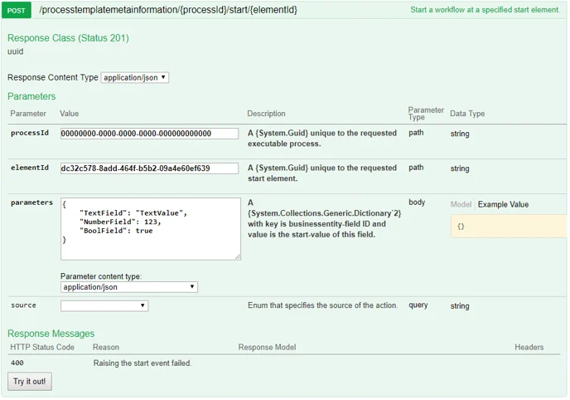The width and height of the screenshot is (570, 400).
Task: Click 'Start a workflow at a specified start element'
Action: coord(485,11)
